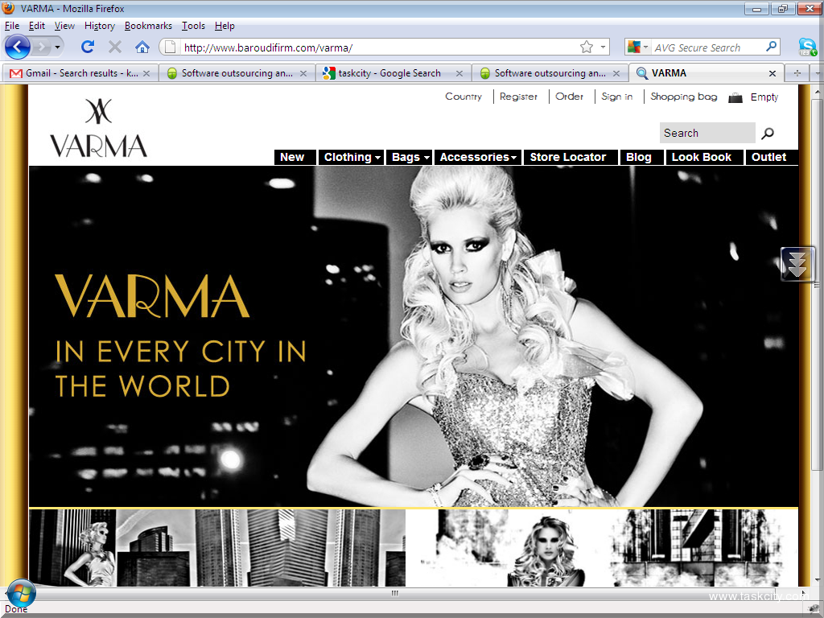
Task: Expand the Bags dropdown menu
Action: (x=410, y=158)
